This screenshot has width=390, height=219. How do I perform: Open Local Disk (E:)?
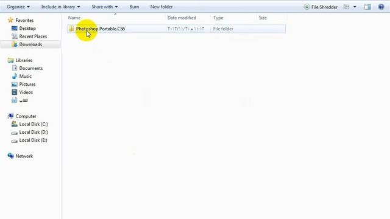pyautogui.click(x=33, y=140)
